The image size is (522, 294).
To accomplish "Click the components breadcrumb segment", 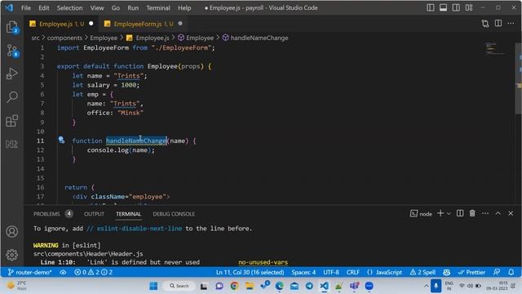I will pyautogui.click(x=64, y=38).
